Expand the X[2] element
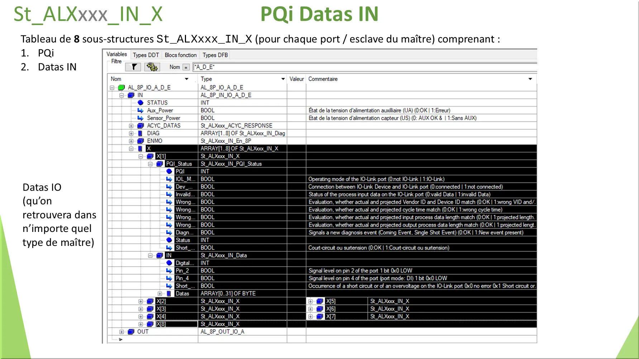 pos(141,301)
